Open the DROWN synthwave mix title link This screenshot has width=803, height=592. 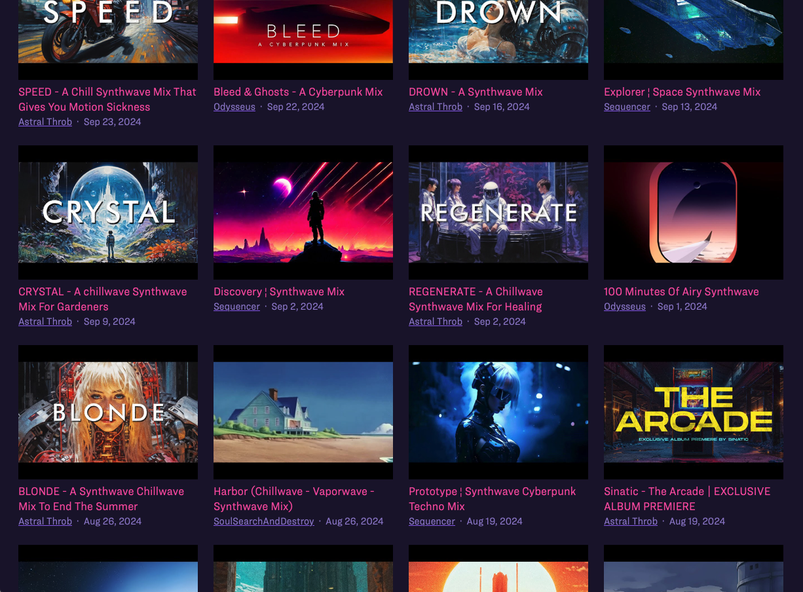tap(476, 92)
